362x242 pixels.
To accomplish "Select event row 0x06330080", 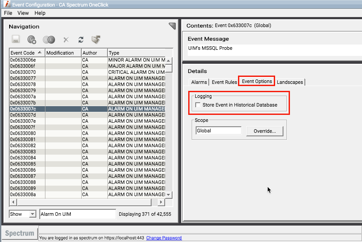I will coord(26,133).
